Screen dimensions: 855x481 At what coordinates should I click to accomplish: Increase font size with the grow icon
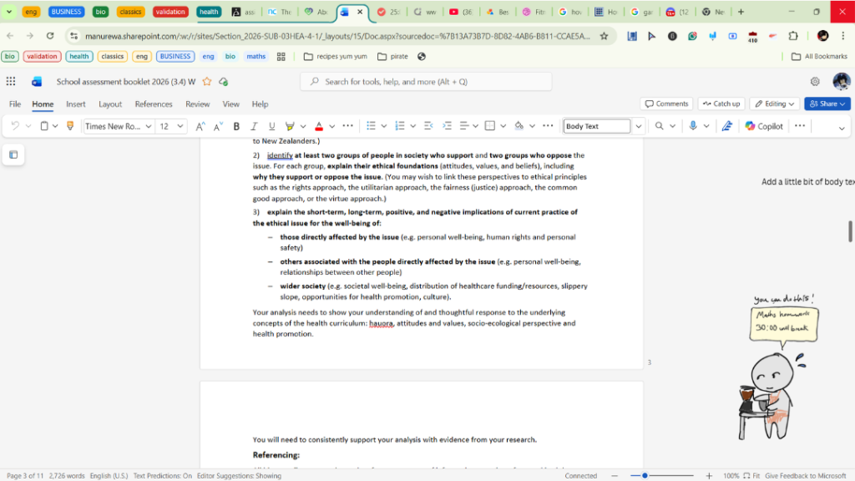[x=200, y=126]
